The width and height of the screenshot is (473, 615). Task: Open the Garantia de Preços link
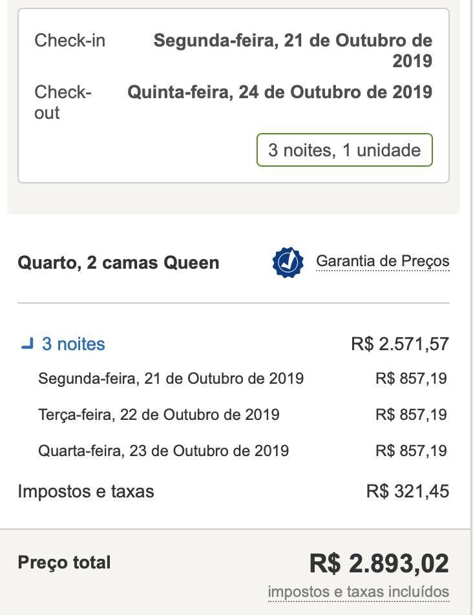coord(383,262)
